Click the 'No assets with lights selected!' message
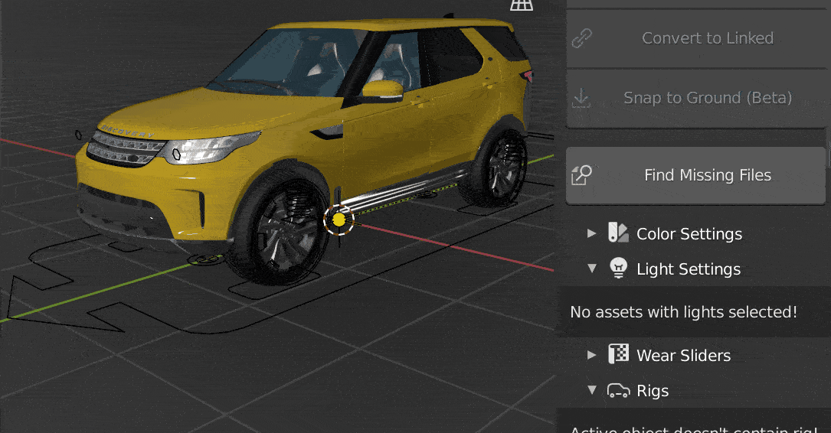Screen dimensions: 831x433 (684, 312)
